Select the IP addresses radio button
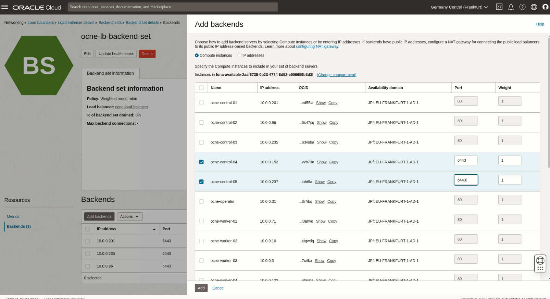This screenshot has height=299, width=550. click(239, 55)
